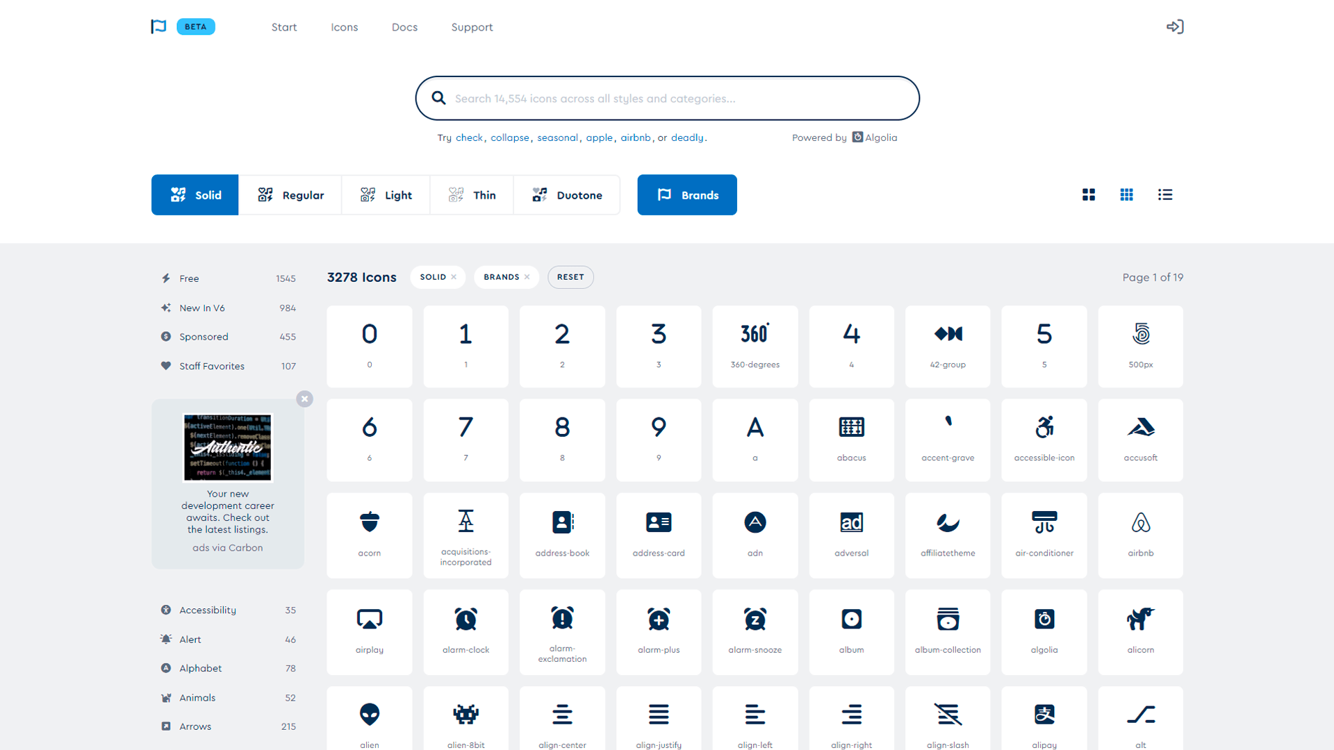
Task: Open the 360-degrees icon card
Action: tap(755, 347)
